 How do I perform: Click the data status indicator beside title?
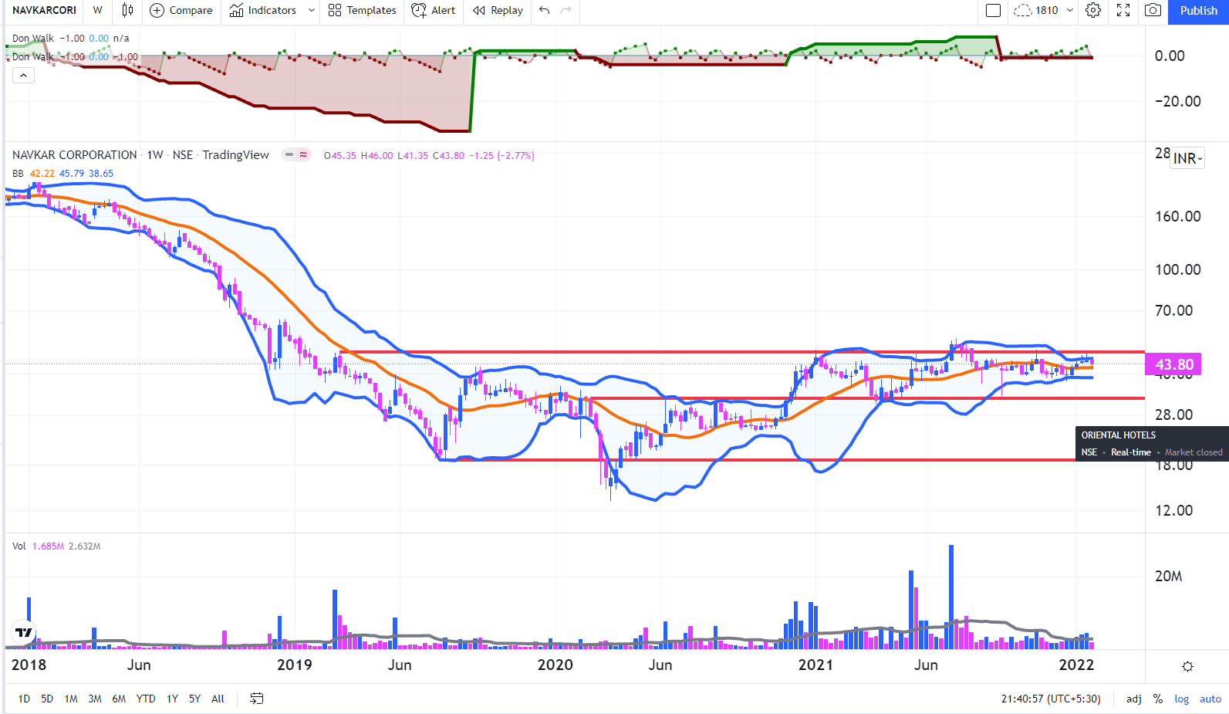(296, 155)
